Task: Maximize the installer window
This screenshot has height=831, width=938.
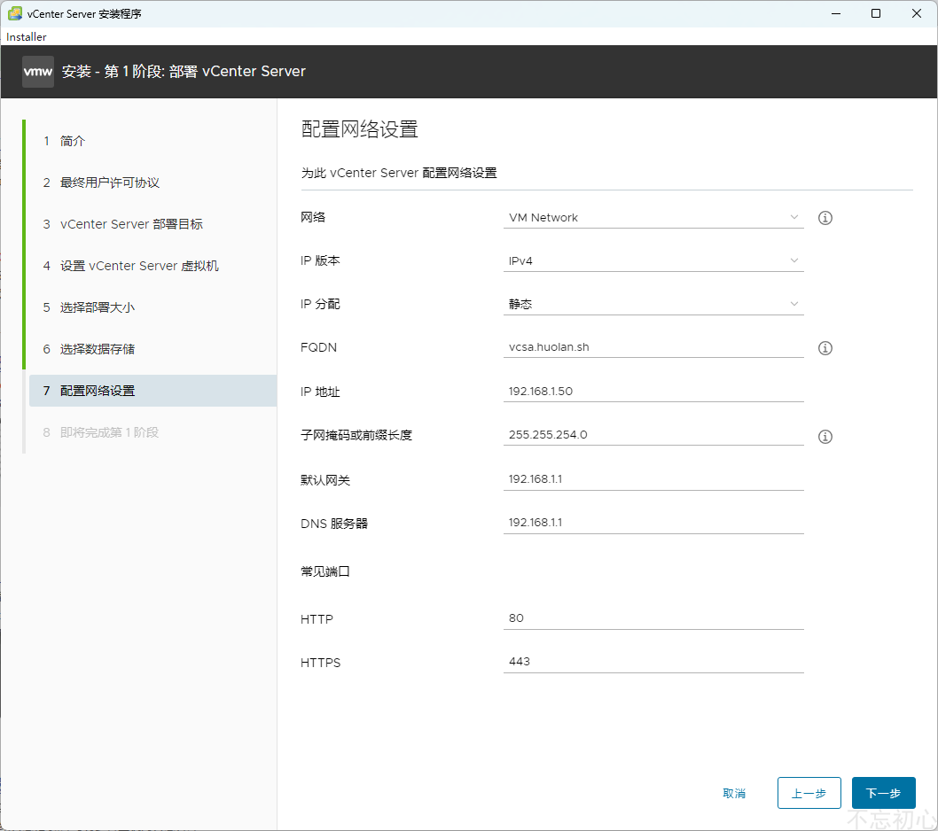Action: [876, 13]
